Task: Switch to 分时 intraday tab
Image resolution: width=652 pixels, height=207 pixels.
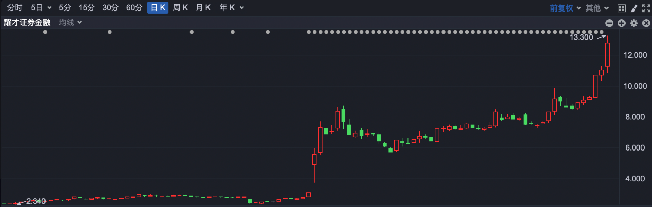Action: [x=15, y=8]
